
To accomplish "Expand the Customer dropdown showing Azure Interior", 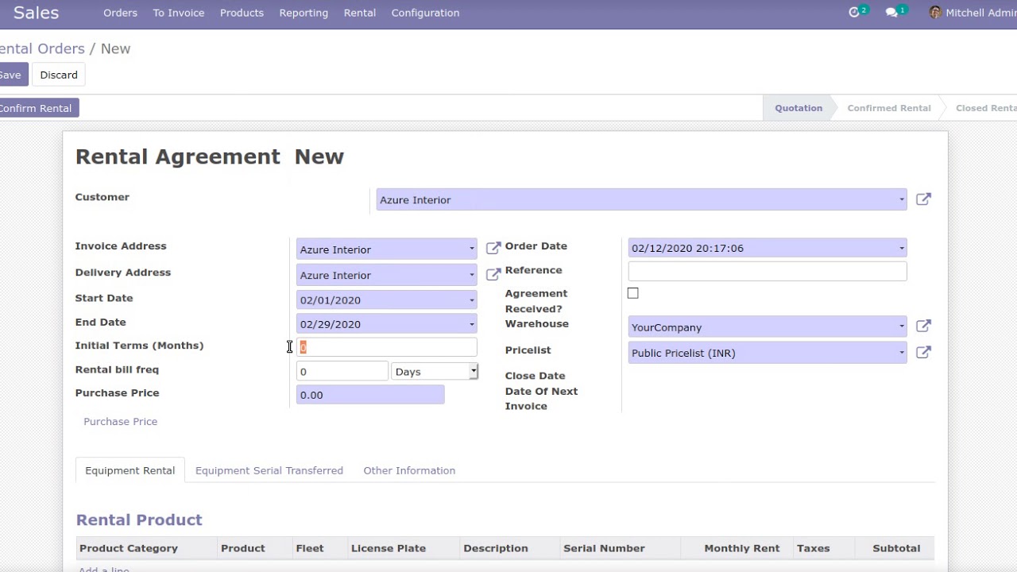I will [901, 199].
